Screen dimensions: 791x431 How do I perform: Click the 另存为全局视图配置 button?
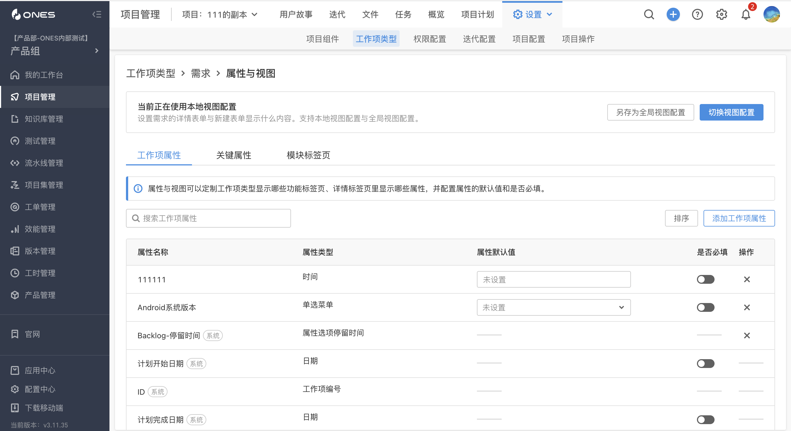click(x=650, y=113)
